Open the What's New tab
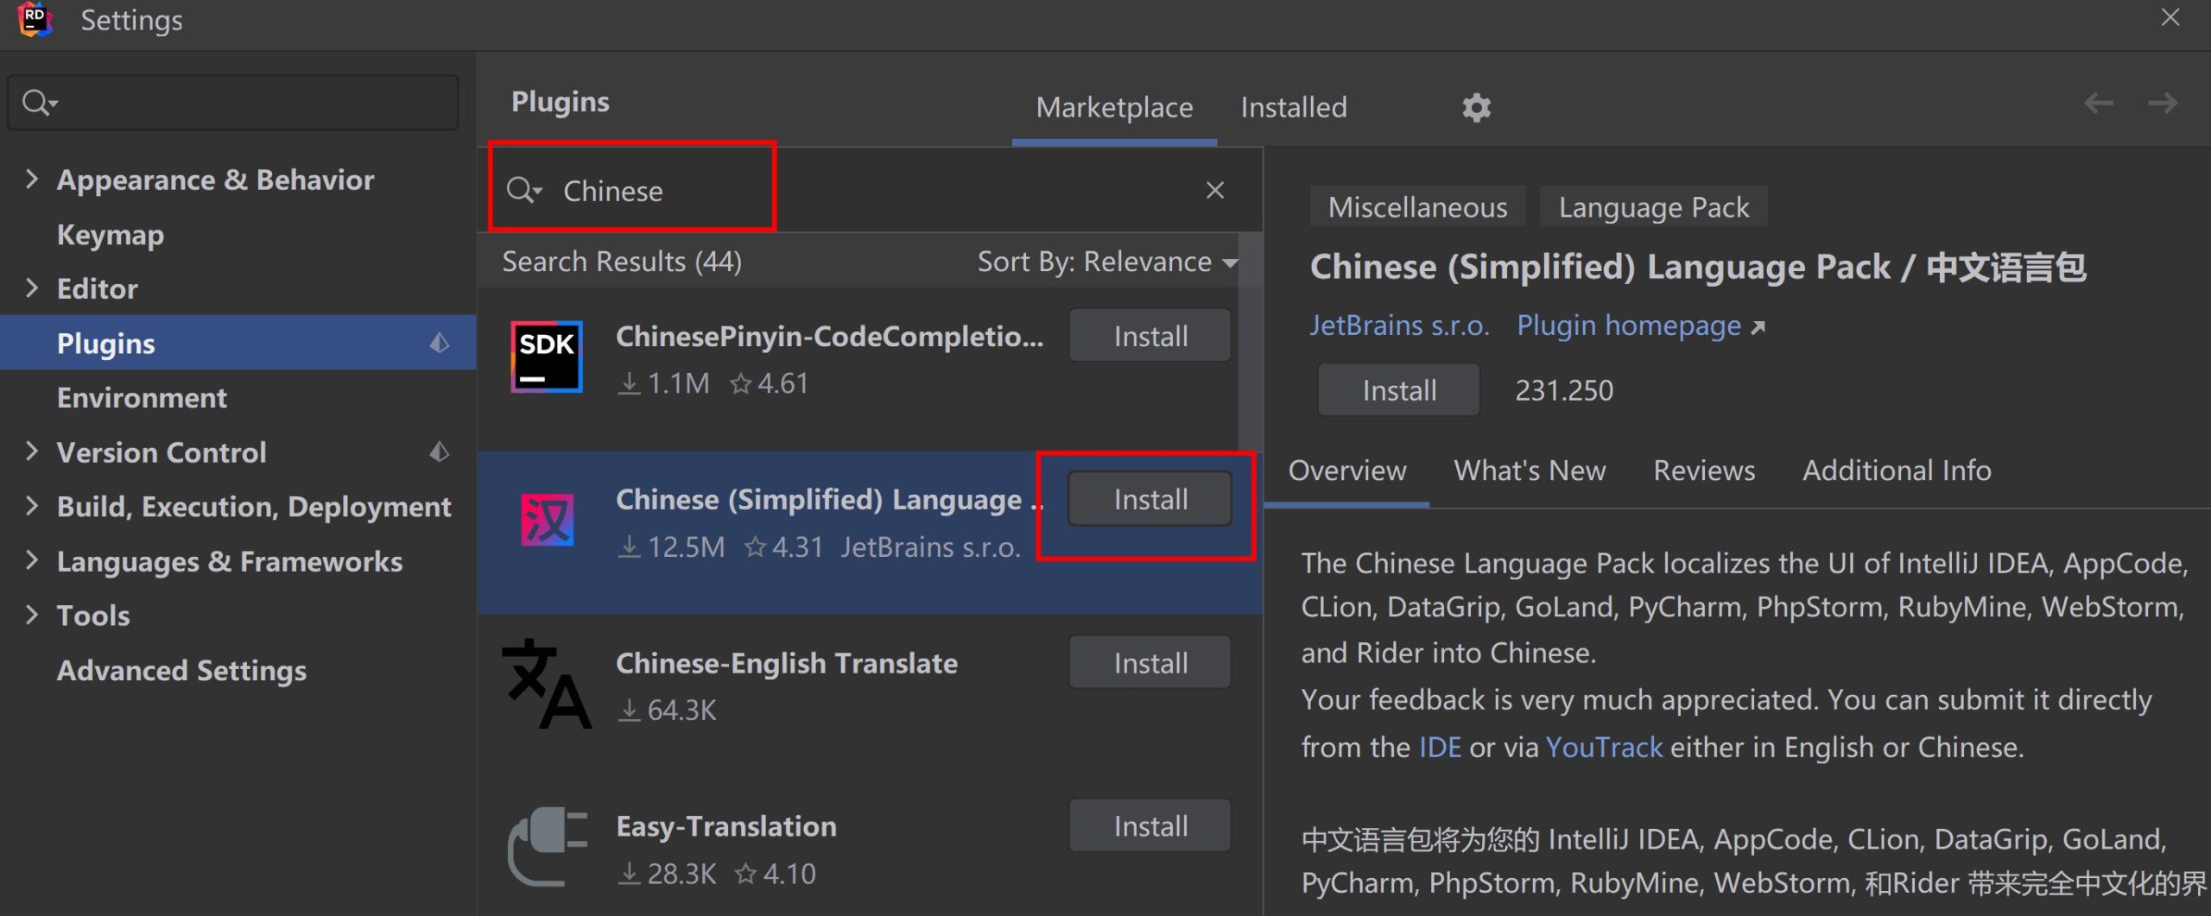The height and width of the screenshot is (916, 2211). click(1530, 471)
